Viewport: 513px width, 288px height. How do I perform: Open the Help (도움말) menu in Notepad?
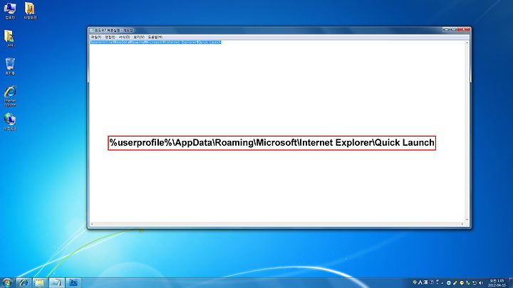(x=155, y=37)
